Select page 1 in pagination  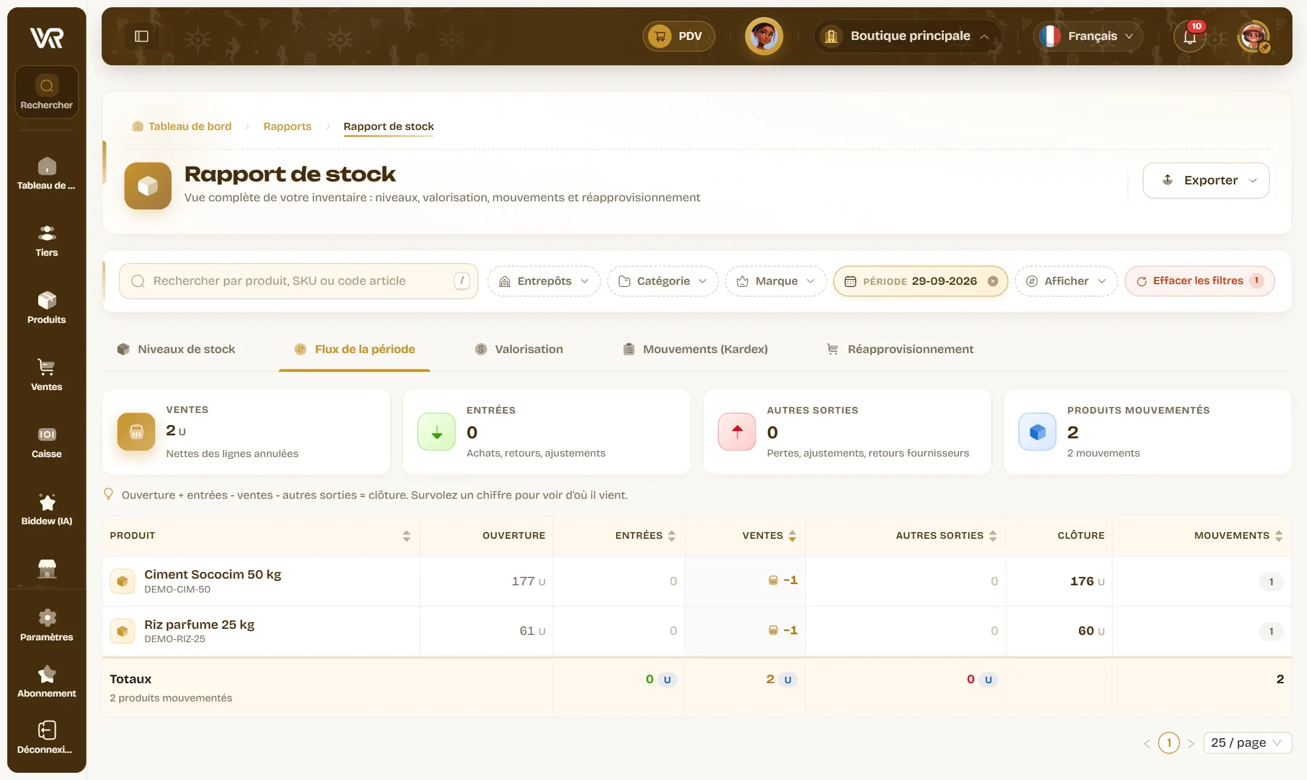[x=1168, y=743]
